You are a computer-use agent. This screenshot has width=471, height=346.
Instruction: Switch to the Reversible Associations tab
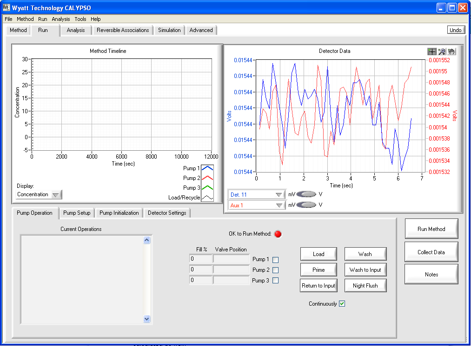pyautogui.click(x=123, y=30)
